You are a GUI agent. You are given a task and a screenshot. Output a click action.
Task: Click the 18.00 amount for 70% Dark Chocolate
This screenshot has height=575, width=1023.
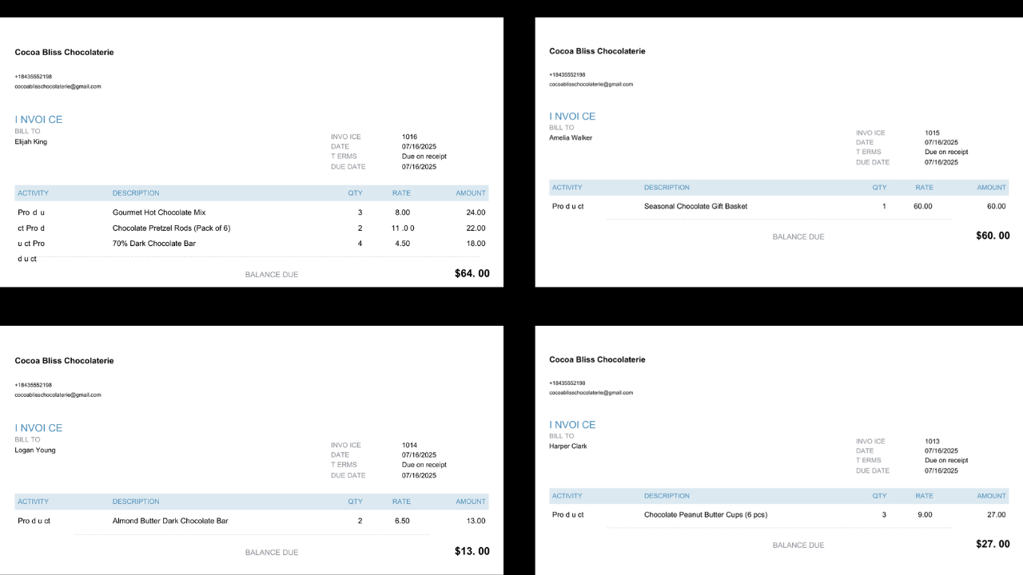click(x=476, y=244)
